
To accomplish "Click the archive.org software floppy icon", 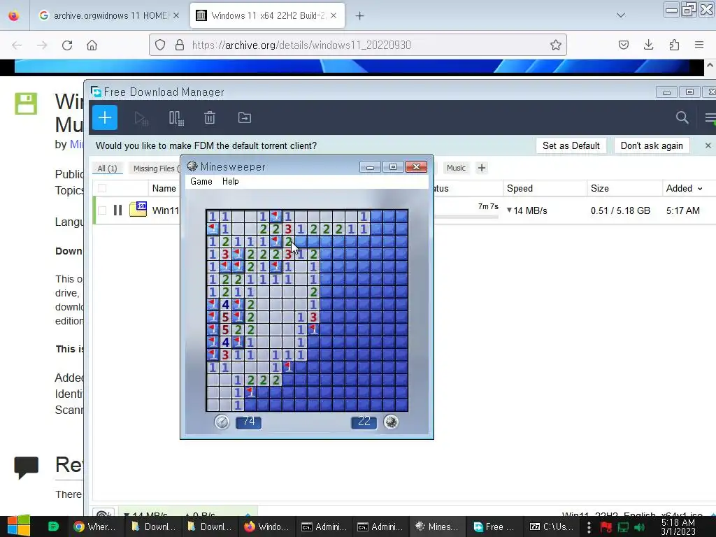I will (26, 103).
